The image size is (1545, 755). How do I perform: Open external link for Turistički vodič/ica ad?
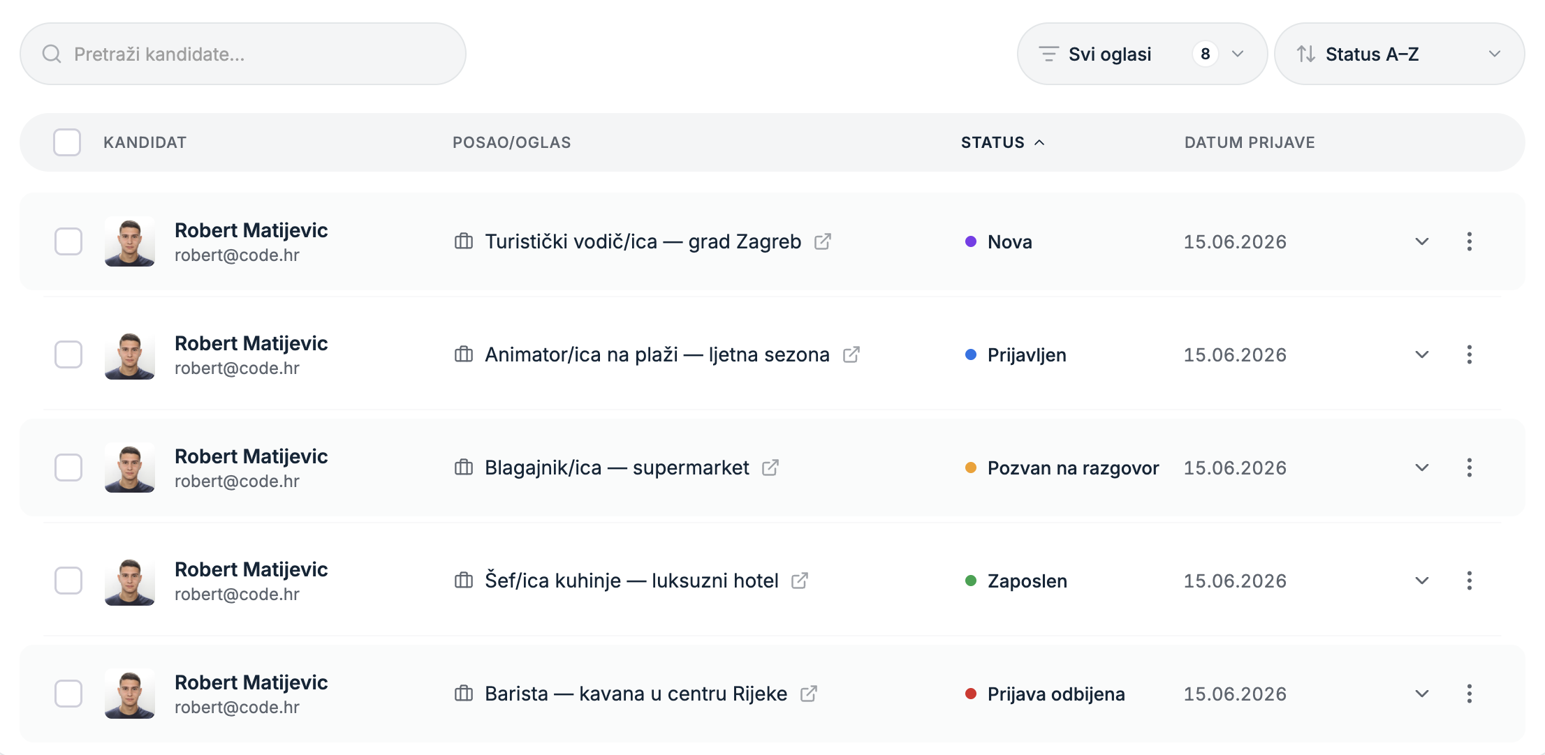(x=823, y=241)
